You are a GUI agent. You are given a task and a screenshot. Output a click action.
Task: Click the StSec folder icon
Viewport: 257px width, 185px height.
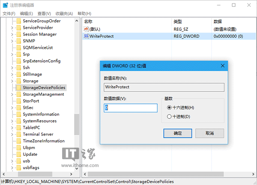(x=19, y=108)
